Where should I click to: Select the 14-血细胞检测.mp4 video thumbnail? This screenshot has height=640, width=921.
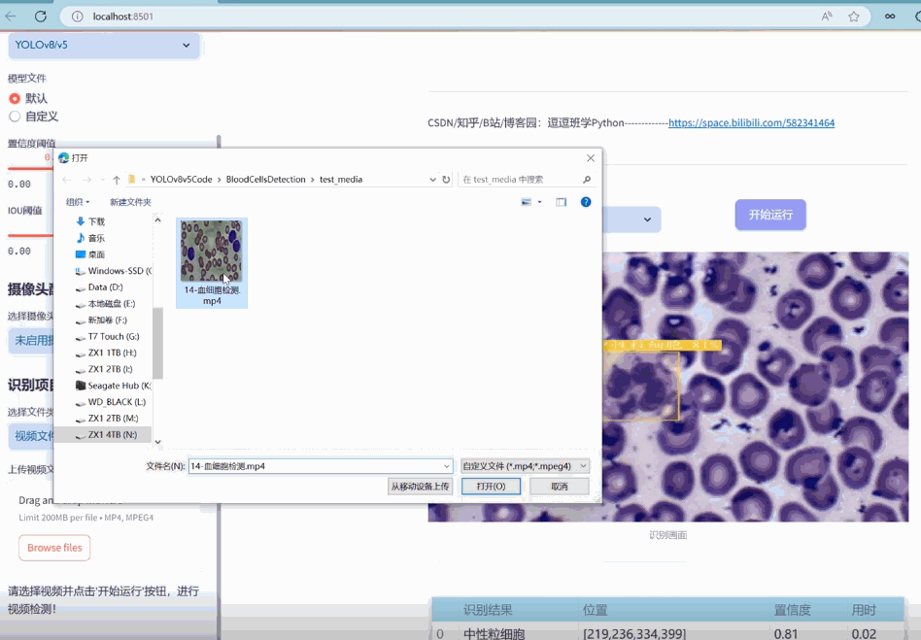pos(212,253)
